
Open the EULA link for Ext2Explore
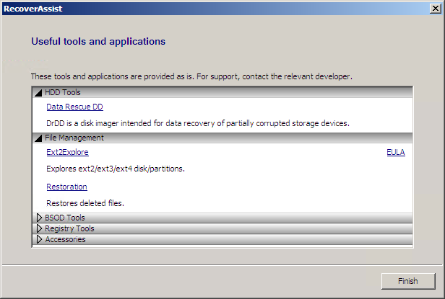(396, 152)
